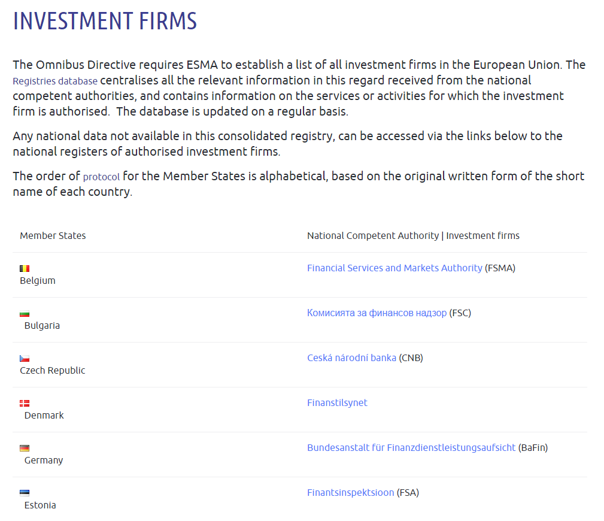The width and height of the screenshot is (604, 521).
Task: Open the Ceská národní banka link
Action: 351,358
